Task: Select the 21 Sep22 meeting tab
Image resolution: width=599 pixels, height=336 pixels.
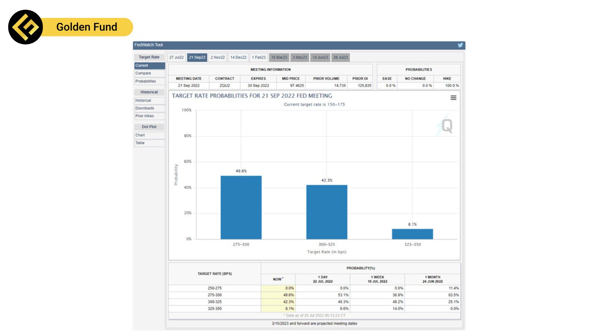Action: [197, 57]
